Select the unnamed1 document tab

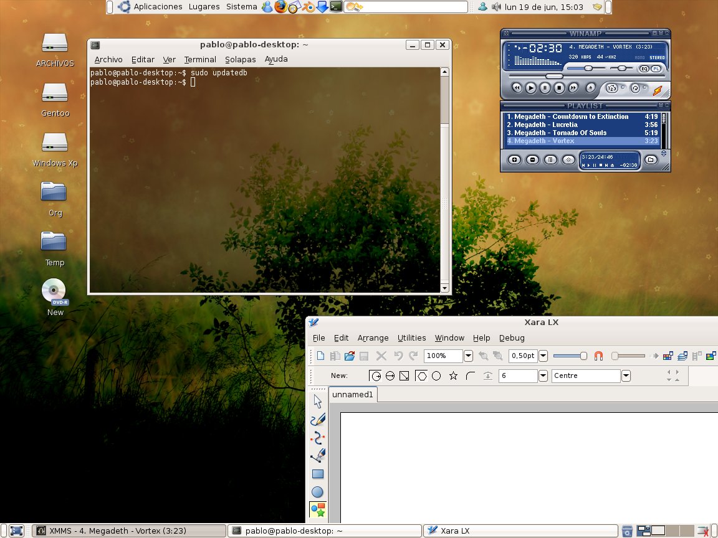[353, 394]
